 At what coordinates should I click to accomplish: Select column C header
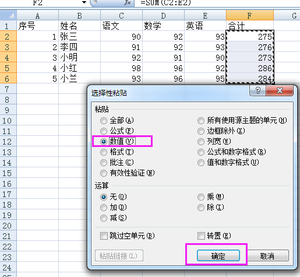click(121, 15)
